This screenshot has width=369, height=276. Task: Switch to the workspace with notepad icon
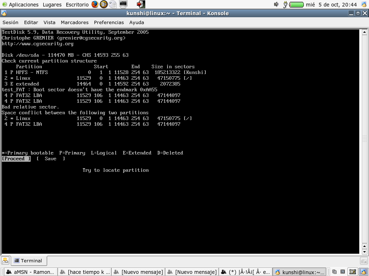pos(352,272)
